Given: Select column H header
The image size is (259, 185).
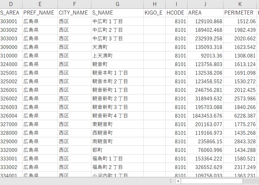Looking at the screenshot, I should 154,4.
